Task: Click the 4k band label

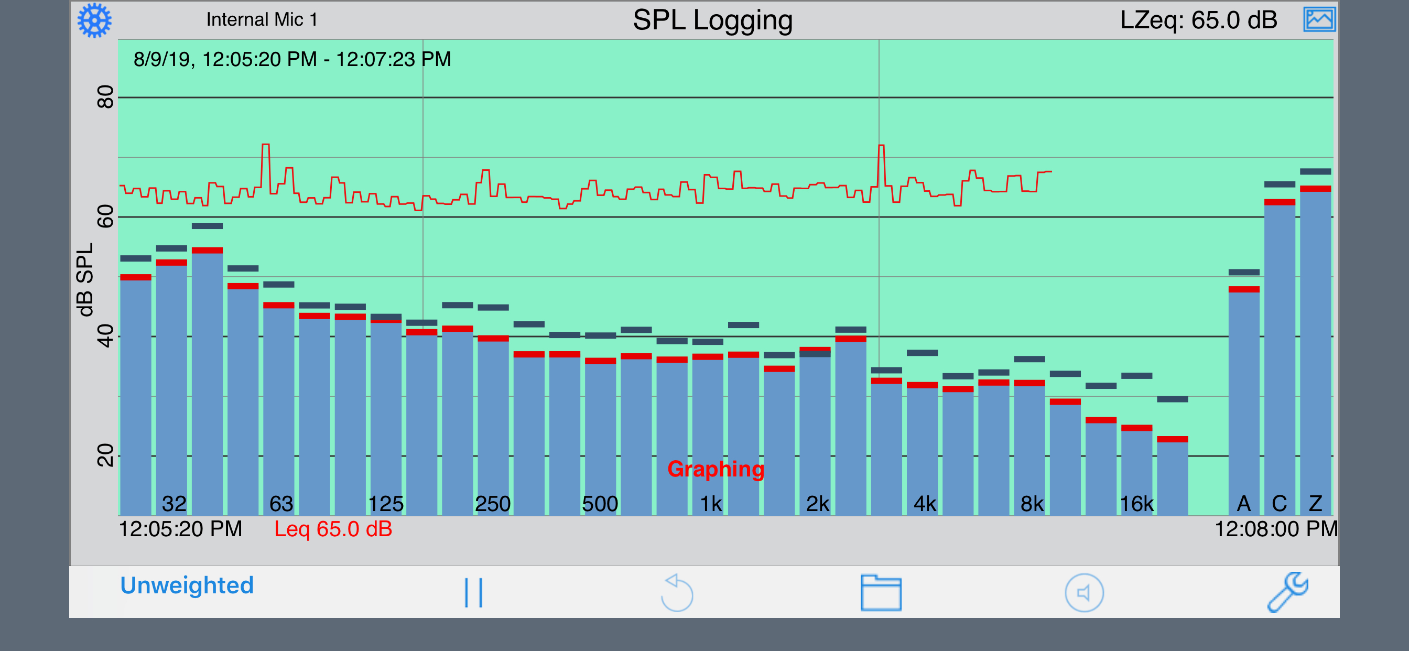Action: point(925,504)
